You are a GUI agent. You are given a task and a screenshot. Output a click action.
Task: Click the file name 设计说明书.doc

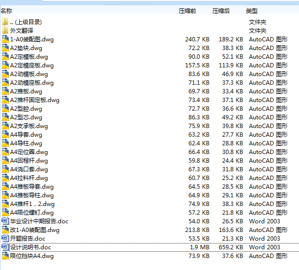click(x=30, y=247)
